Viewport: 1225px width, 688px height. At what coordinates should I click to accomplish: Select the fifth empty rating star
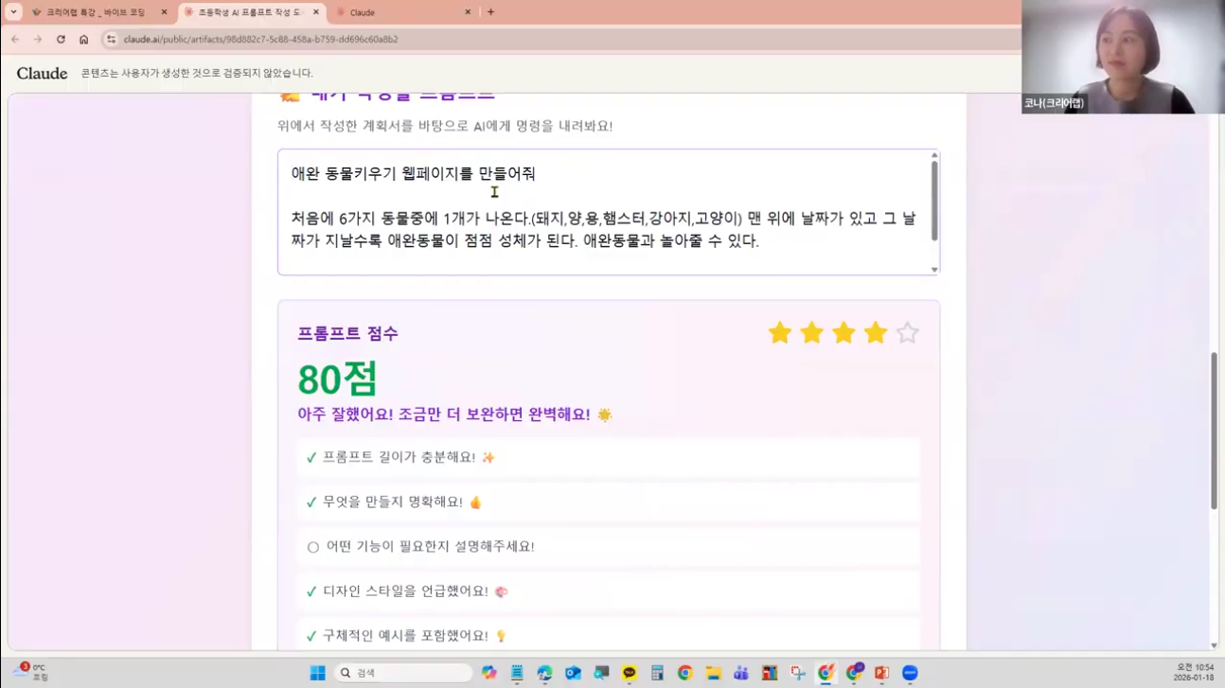coord(906,332)
